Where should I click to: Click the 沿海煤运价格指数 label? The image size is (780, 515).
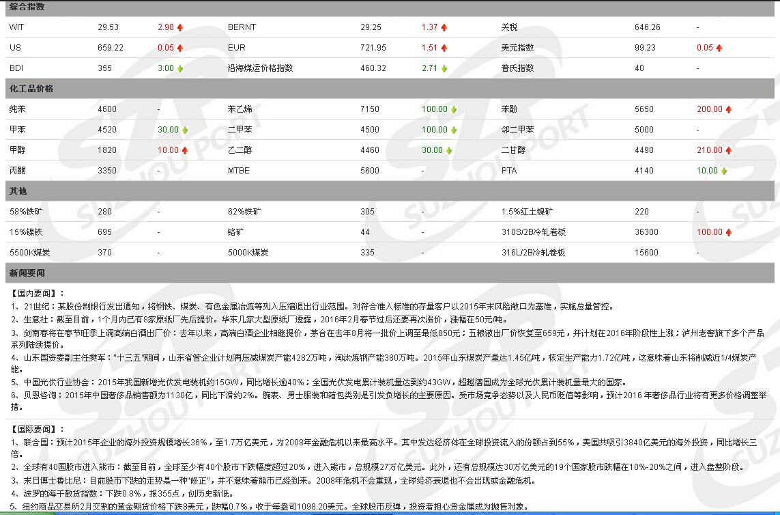coord(260,68)
